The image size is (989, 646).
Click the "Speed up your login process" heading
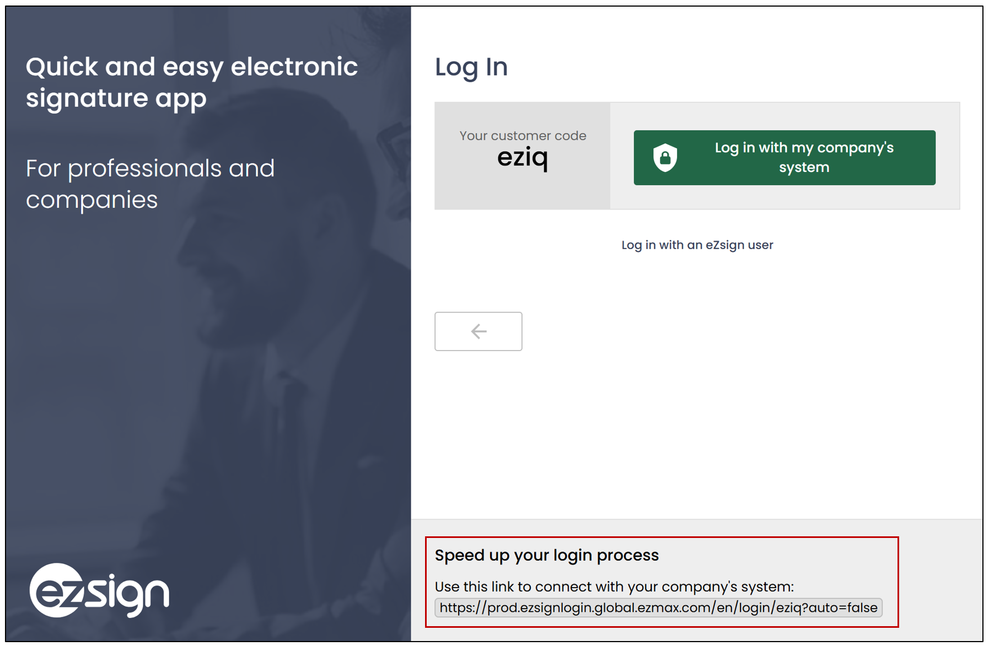[x=546, y=555]
